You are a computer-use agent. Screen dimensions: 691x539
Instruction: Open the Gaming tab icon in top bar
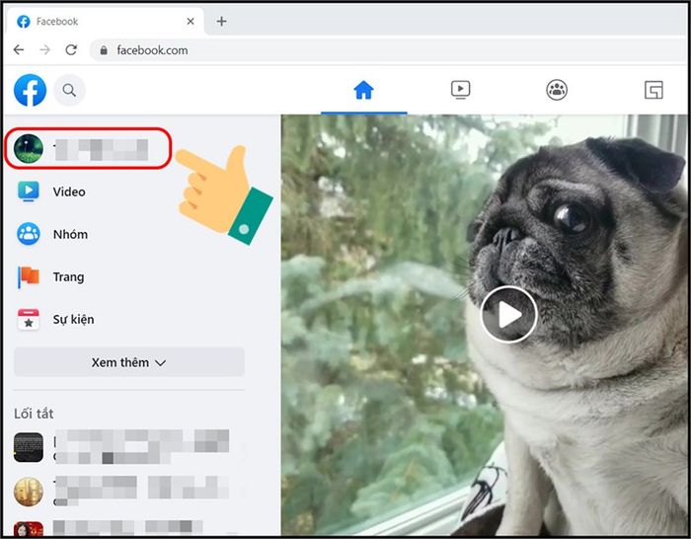tap(653, 90)
